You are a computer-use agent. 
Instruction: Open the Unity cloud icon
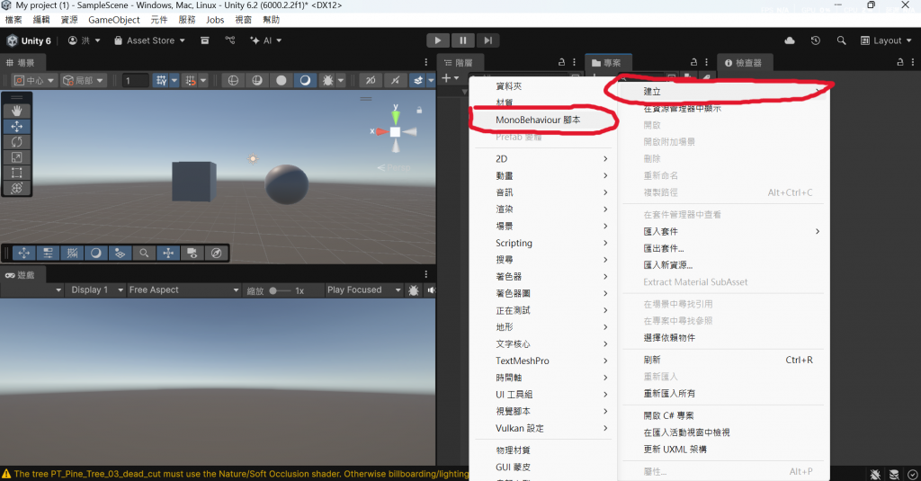(x=790, y=40)
